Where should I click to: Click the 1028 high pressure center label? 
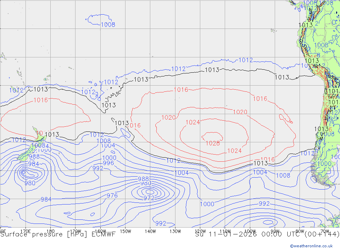point(213,143)
